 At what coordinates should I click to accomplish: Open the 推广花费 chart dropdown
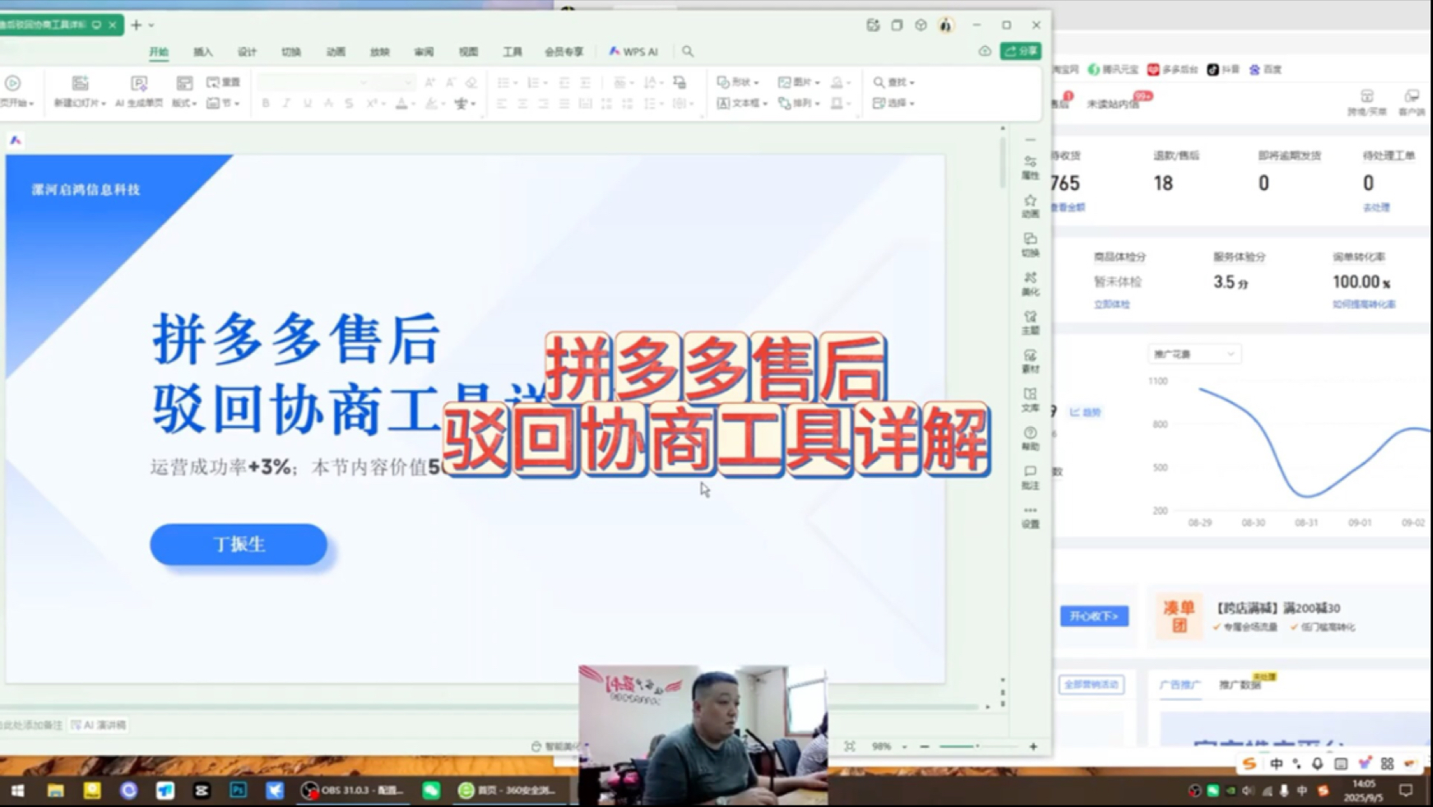coord(1194,355)
